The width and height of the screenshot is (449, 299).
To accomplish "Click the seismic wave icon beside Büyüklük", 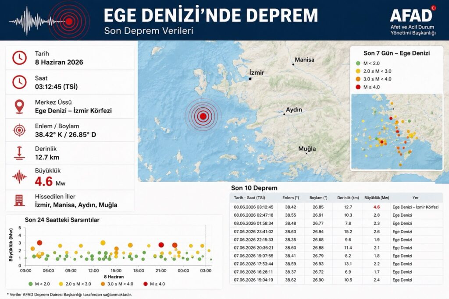I will click(x=19, y=177).
